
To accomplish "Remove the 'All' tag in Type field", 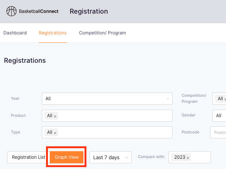I will pos(55,133).
